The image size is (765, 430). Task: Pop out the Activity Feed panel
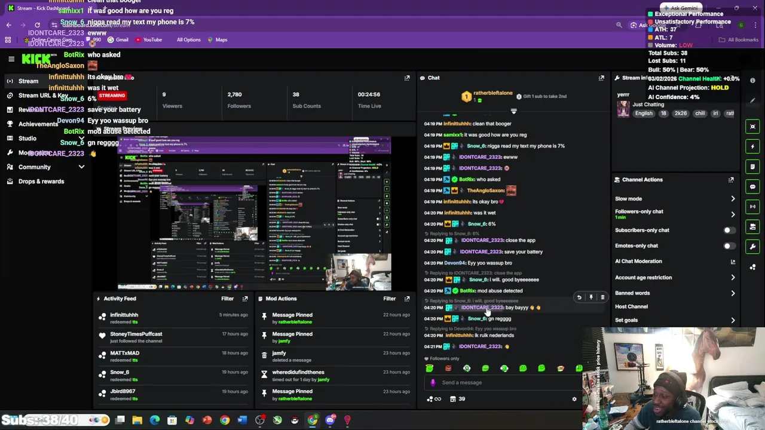point(245,299)
